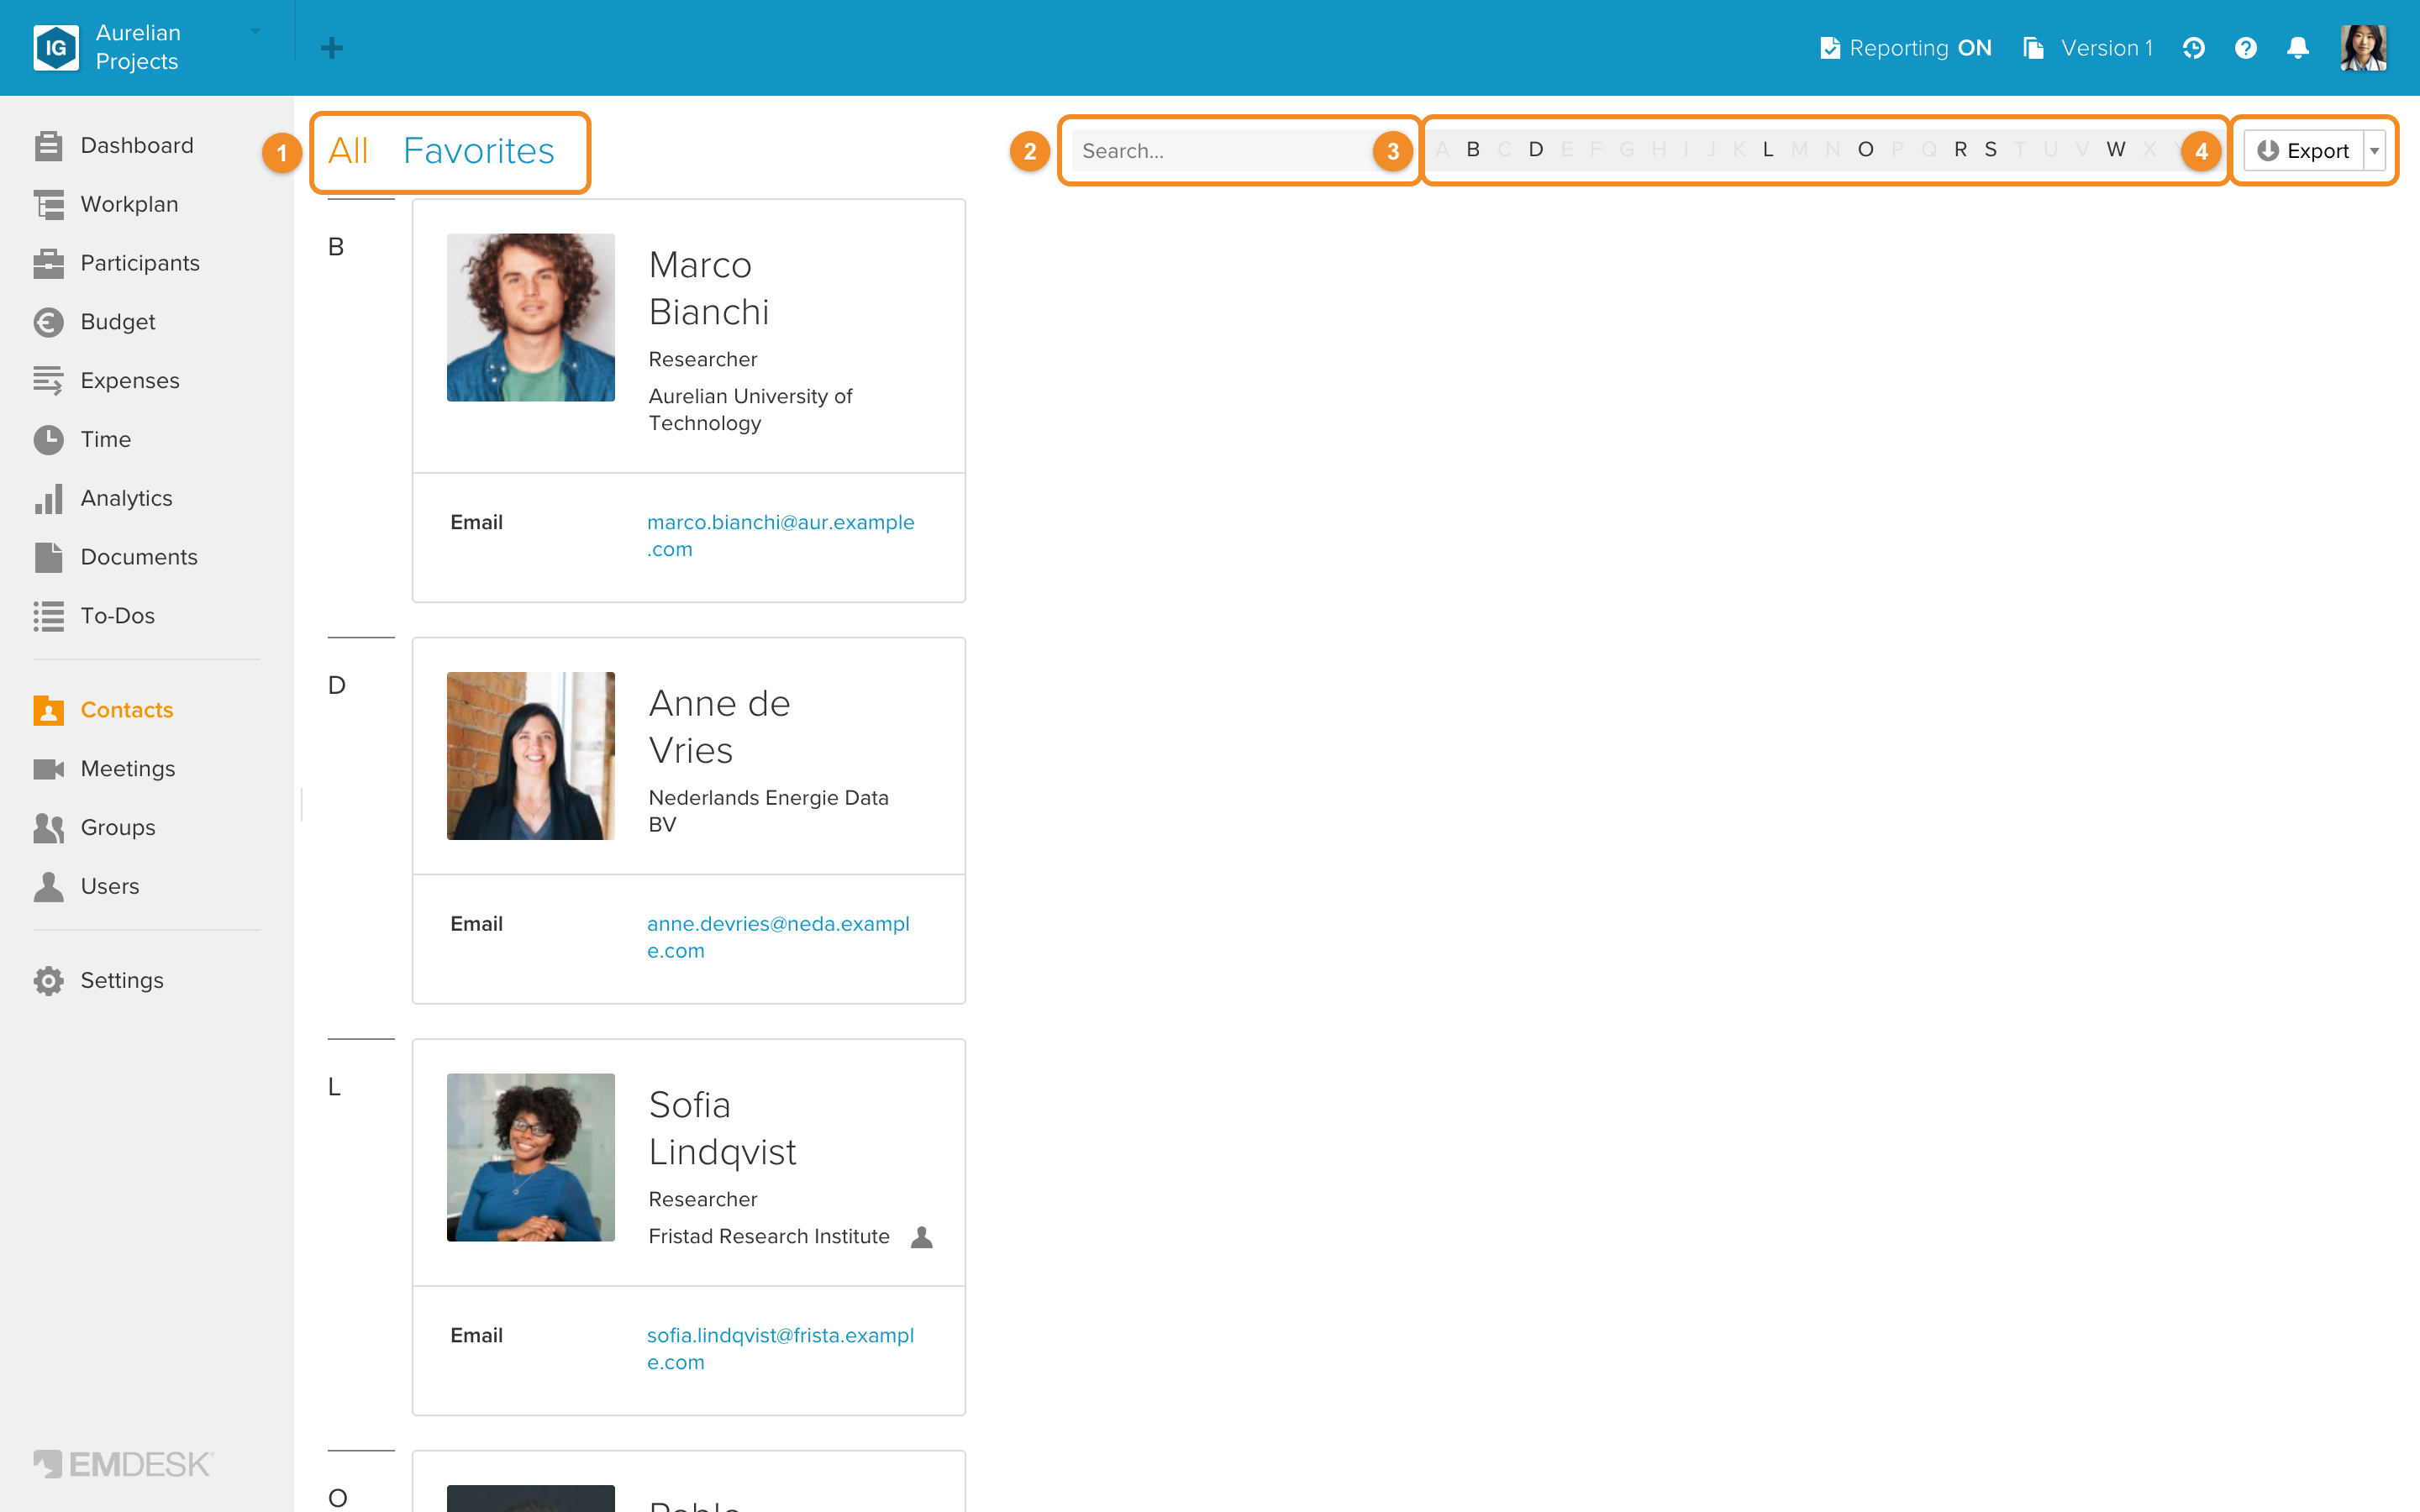
Task: Open the Meetings camera icon
Action: [48, 769]
